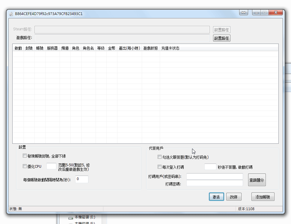Click the 打碼用戶(或密码串) input field
Viewport: 291px width, 224px height.
click(215, 176)
